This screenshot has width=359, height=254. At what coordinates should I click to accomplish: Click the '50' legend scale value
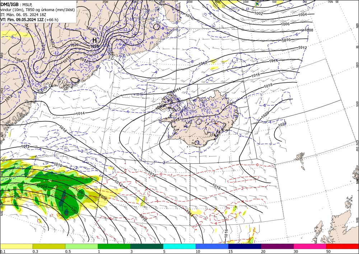point(328,251)
